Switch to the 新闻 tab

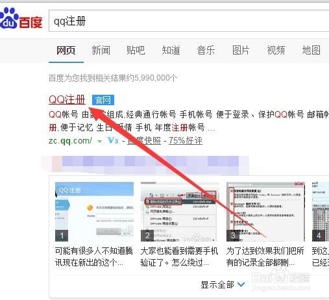point(101,50)
